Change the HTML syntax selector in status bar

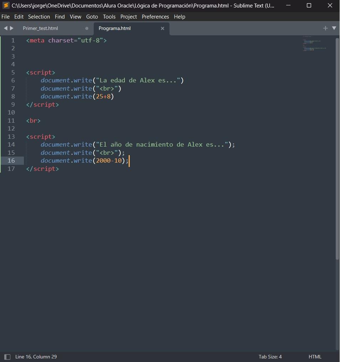pos(315,357)
